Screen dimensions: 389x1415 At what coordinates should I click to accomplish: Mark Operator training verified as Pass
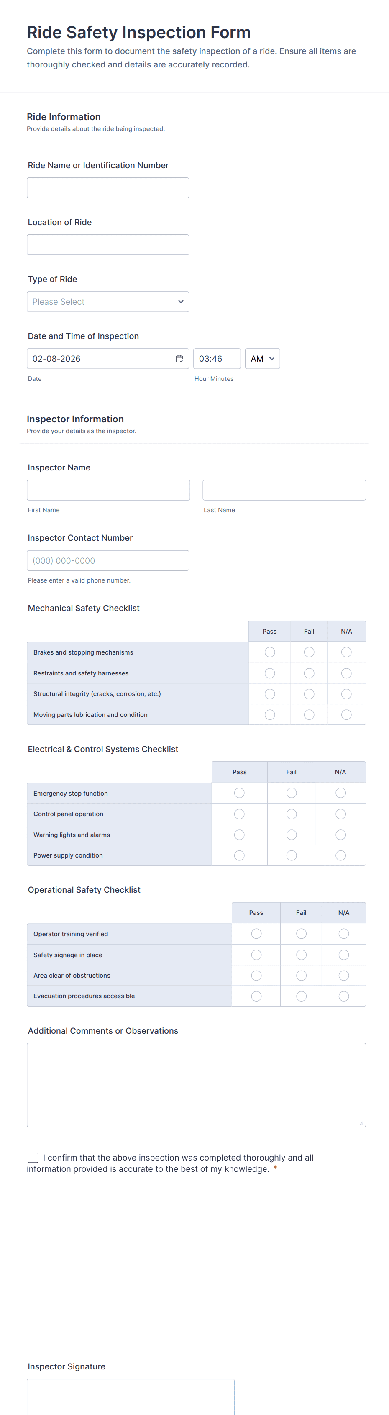click(x=256, y=933)
